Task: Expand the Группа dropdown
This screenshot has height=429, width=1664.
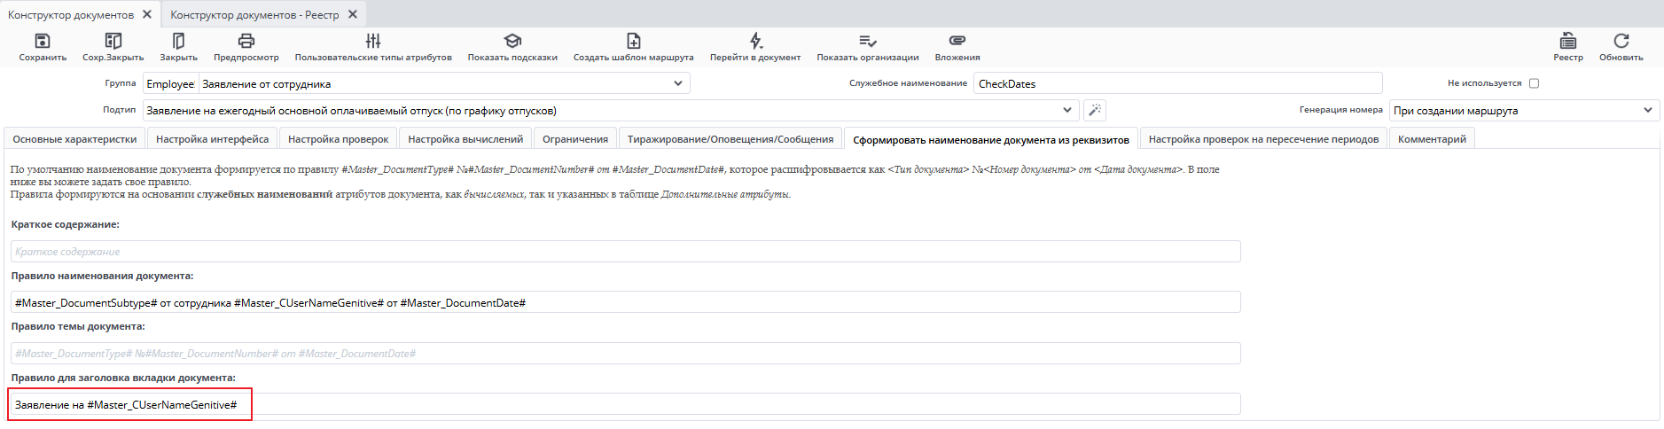Action: tap(677, 83)
